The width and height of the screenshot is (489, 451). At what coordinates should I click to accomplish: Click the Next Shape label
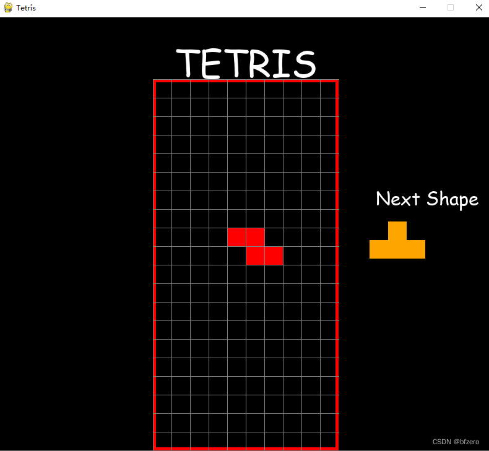(427, 199)
